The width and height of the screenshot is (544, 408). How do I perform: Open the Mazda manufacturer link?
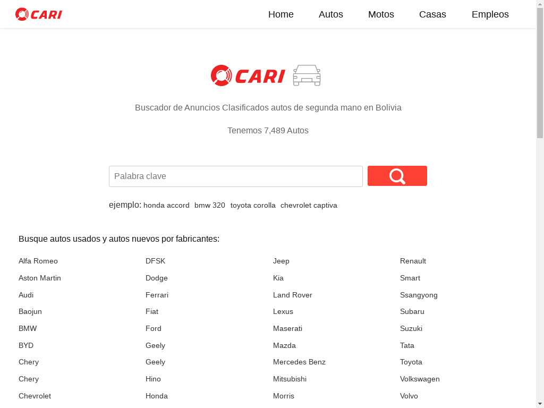[284, 345]
